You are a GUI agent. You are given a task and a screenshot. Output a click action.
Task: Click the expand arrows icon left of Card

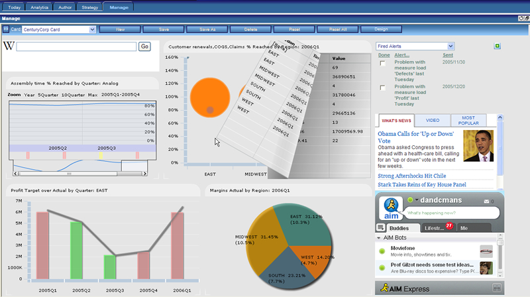pyautogui.click(x=6, y=29)
